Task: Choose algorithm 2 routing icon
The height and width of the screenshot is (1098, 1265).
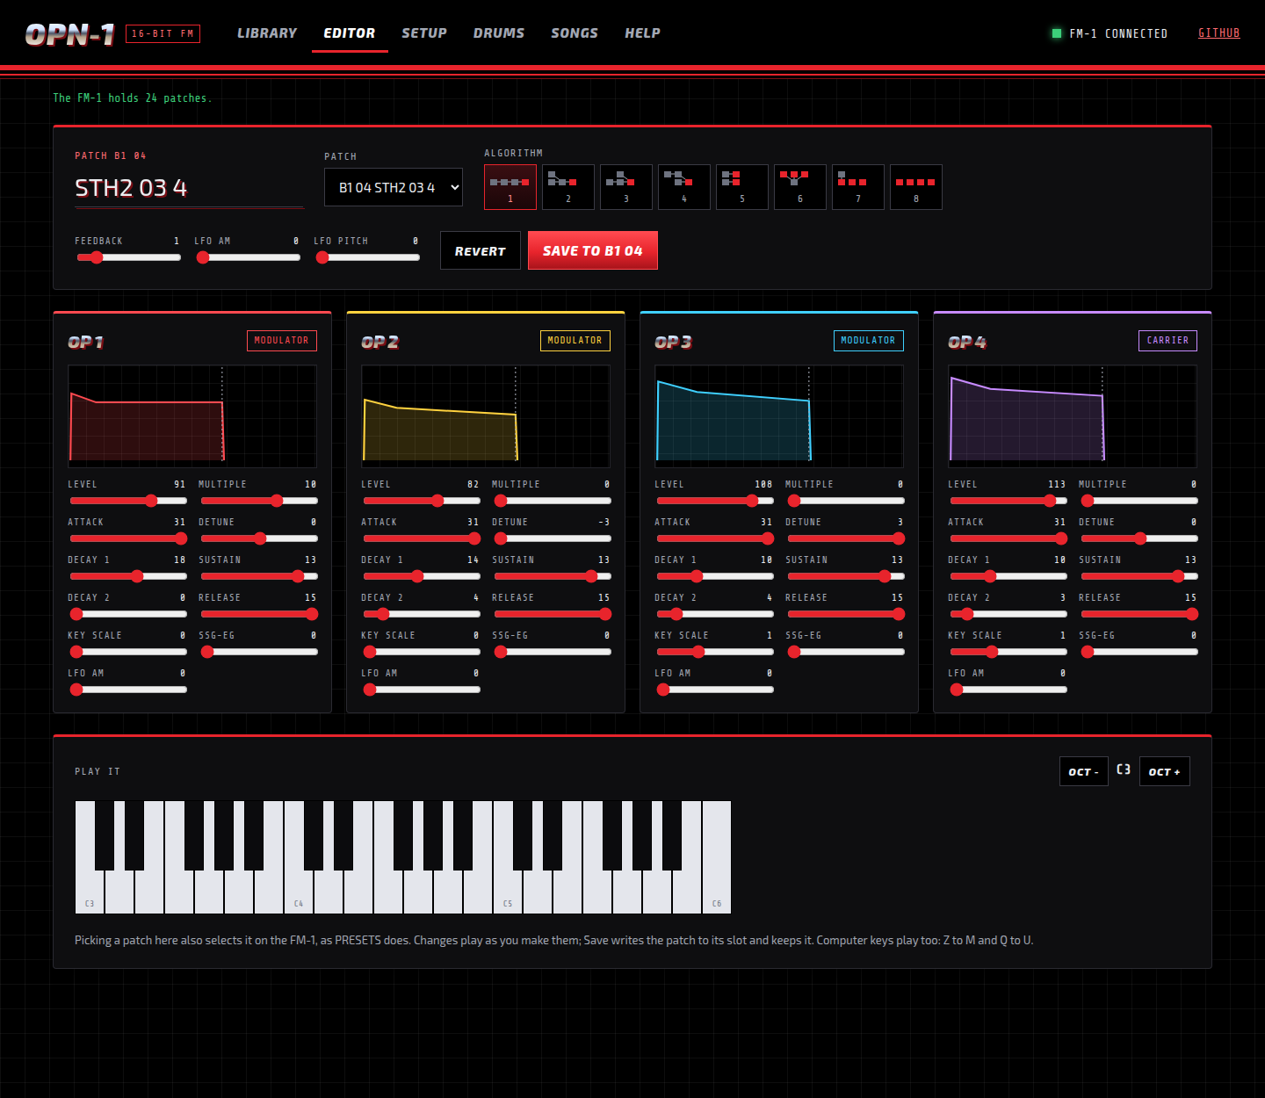Action: (568, 187)
